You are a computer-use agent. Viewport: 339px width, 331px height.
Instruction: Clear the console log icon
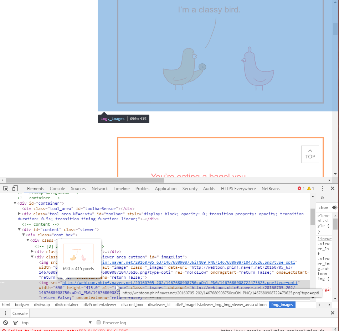tap(6, 323)
